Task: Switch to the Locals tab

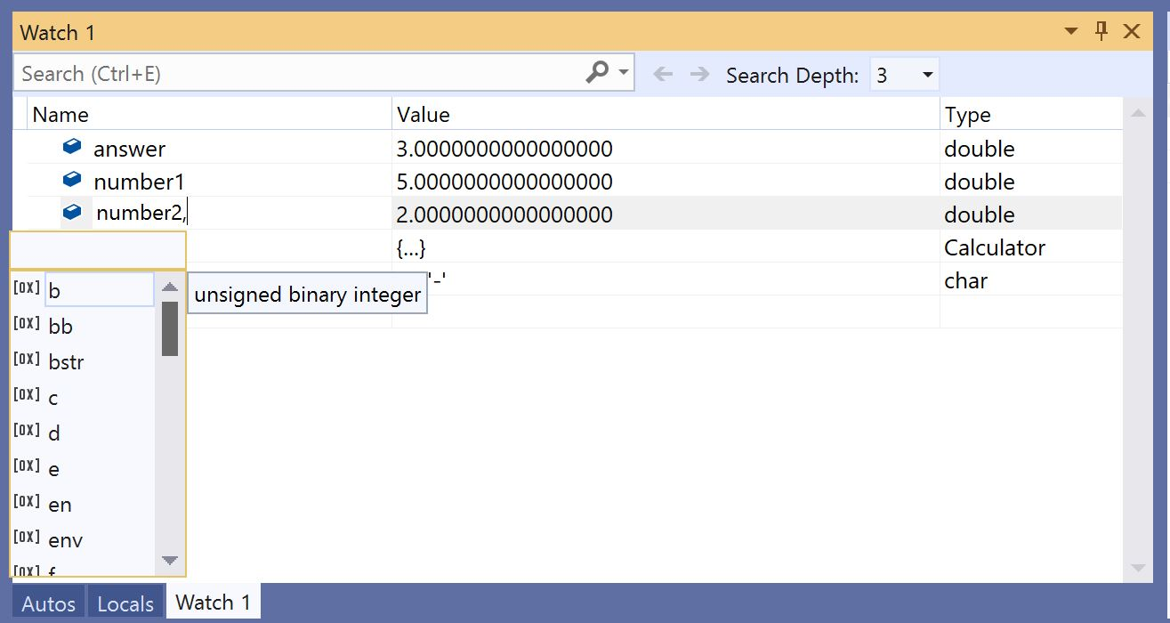Action: coord(125,603)
